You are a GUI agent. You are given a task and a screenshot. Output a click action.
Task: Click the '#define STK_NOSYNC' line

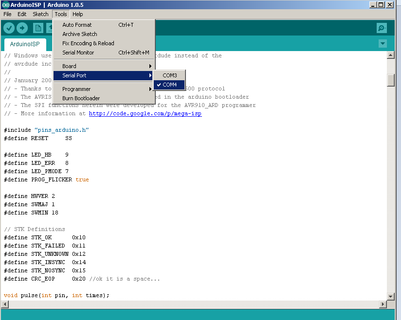coord(45,270)
